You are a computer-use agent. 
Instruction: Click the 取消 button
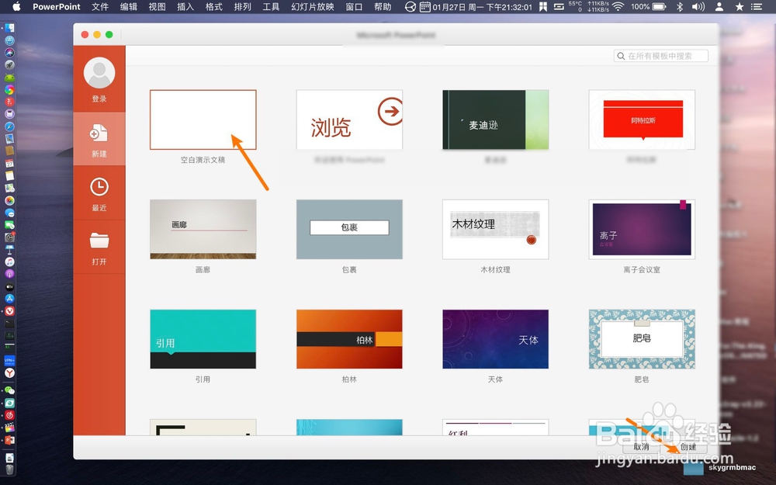pos(642,446)
